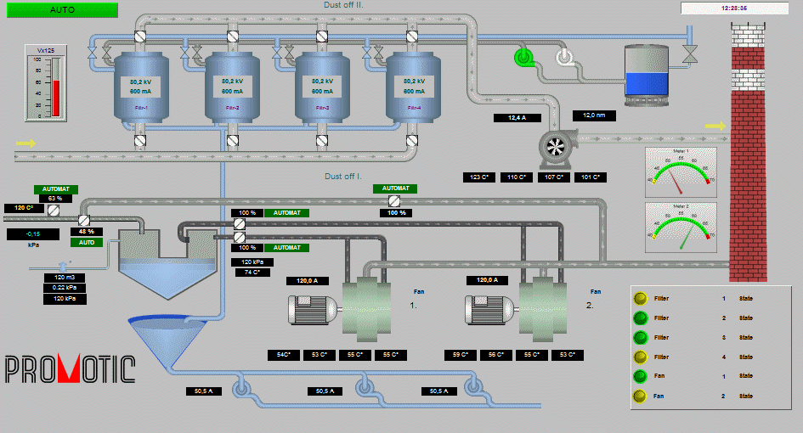This screenshot has width=803, height=433.
Task: Select the Filtr-4 electrostatic filter tank
Action: click(x=414, y=85)
